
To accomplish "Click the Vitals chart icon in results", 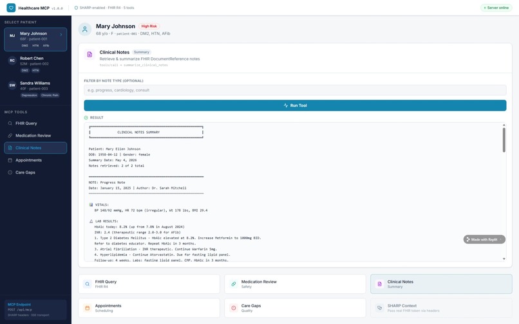I will (91, 204).
